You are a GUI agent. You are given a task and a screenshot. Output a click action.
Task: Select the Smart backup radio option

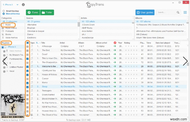click(4, 11)
